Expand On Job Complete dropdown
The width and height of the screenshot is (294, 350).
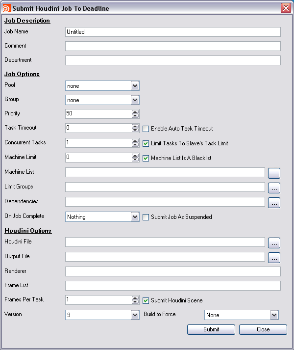pos(135,217)
